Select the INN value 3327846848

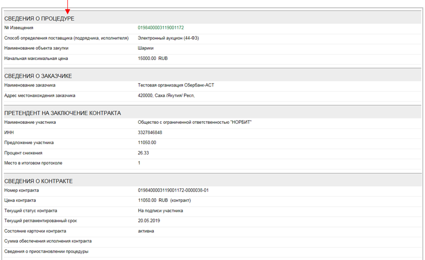(150, 132)
